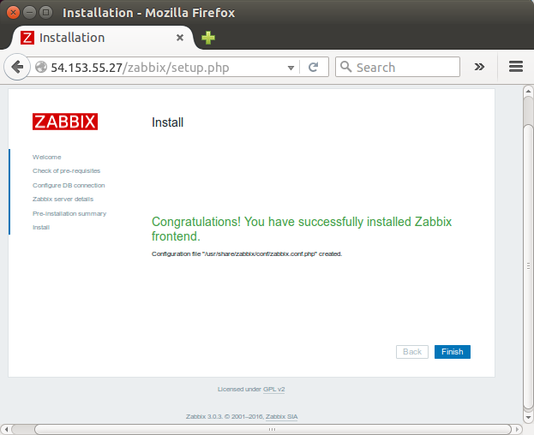Click the globe site identity icon
The image size is (534, 435).
41,67
